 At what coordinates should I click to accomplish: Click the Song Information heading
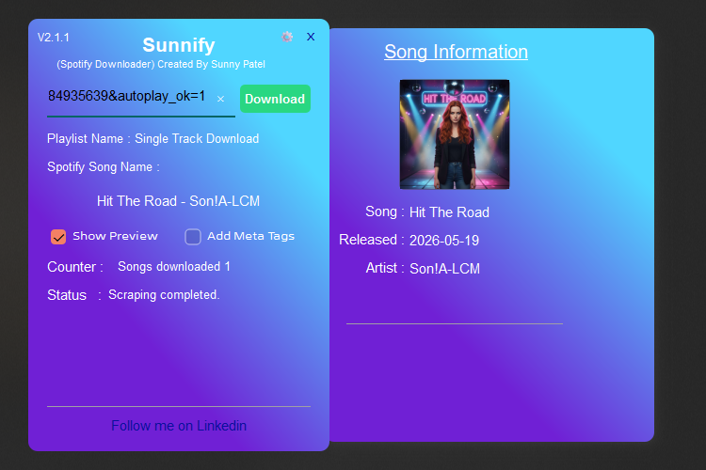457,53
